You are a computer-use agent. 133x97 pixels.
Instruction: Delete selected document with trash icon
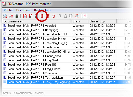42,16
